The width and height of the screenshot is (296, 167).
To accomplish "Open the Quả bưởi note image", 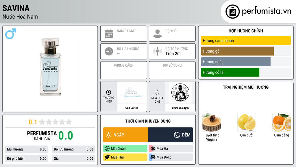I will tap(247, 122).
